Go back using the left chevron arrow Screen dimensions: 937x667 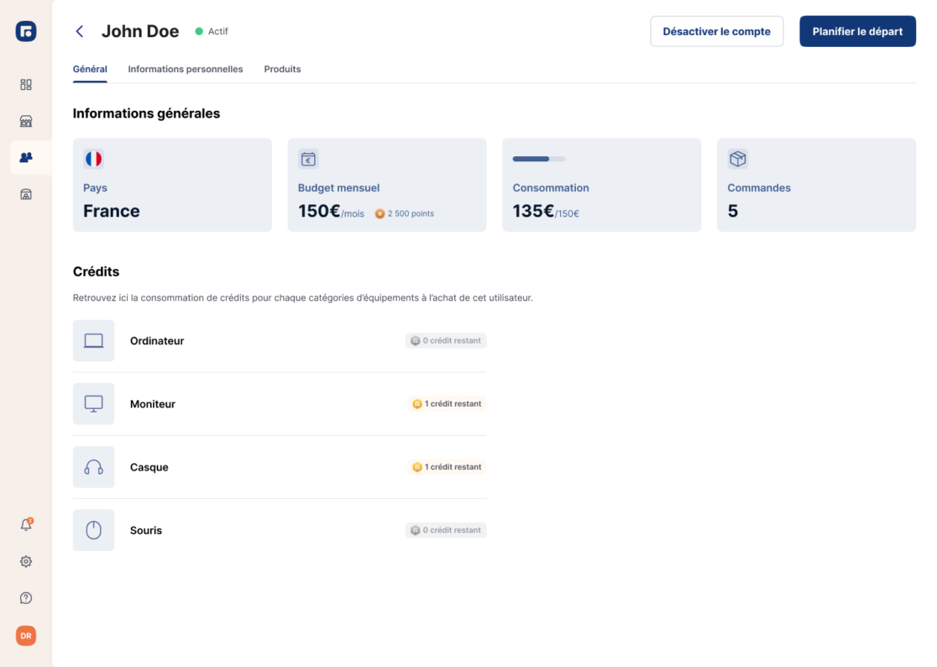[80, 31]
